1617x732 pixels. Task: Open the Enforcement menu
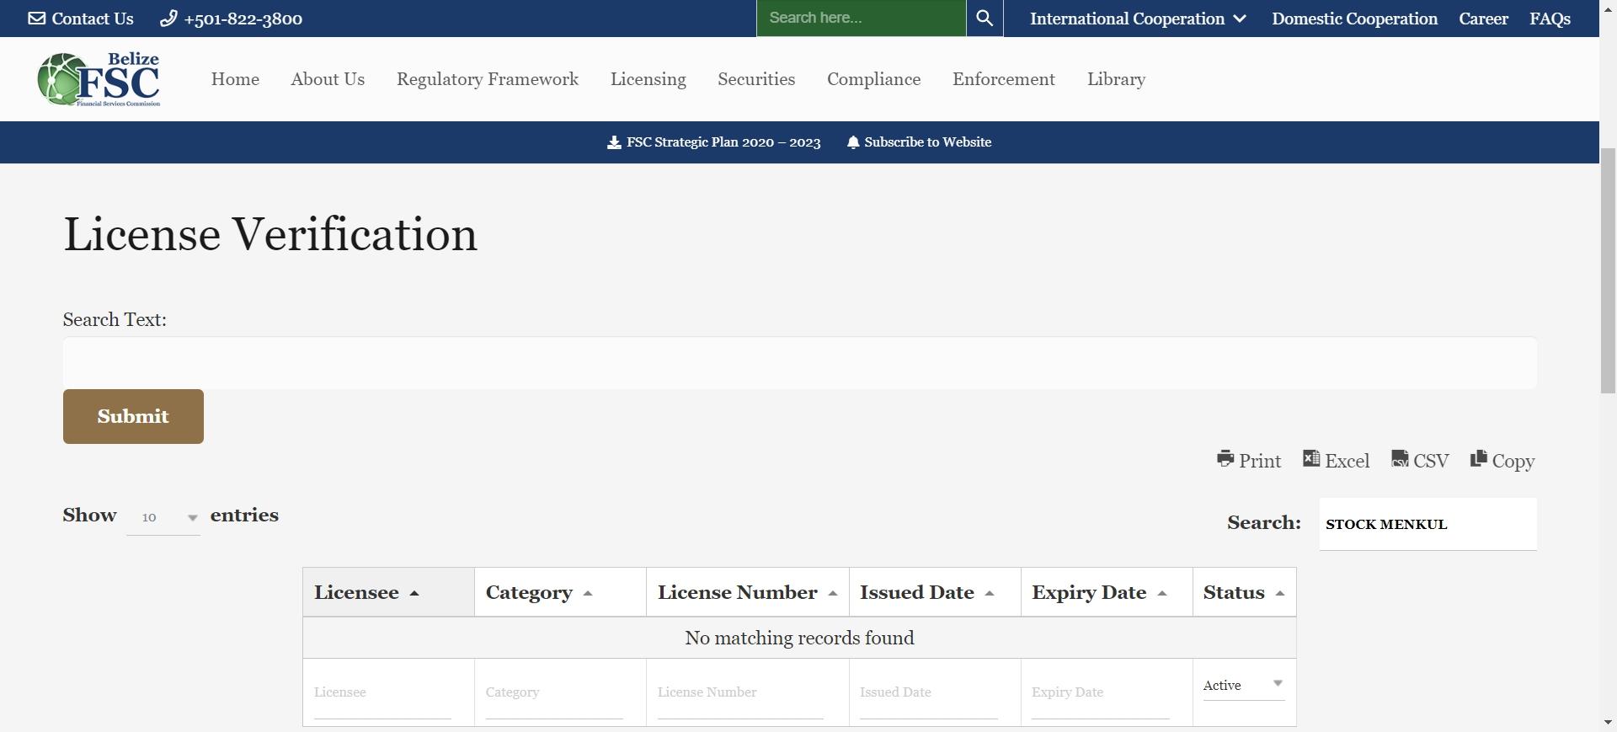click(1004, 79)
